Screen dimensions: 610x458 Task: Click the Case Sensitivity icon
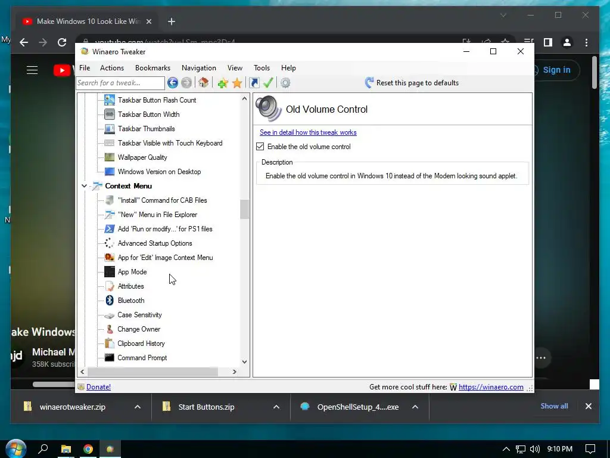tap(110, 315)
